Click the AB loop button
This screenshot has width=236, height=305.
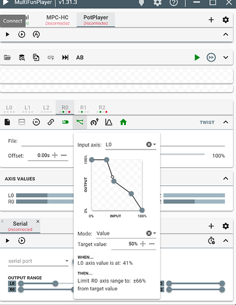point(80,57)
